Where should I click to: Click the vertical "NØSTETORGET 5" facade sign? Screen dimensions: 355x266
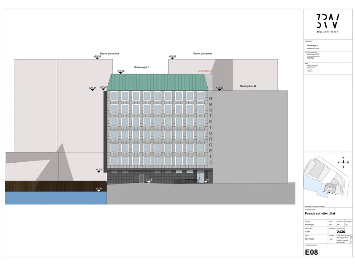click(x=210, y=130)
